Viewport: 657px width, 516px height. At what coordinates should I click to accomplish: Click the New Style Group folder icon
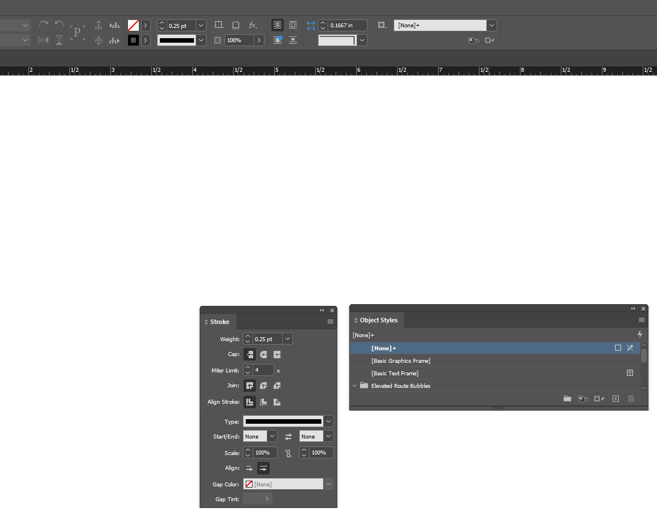click(567, 399)
